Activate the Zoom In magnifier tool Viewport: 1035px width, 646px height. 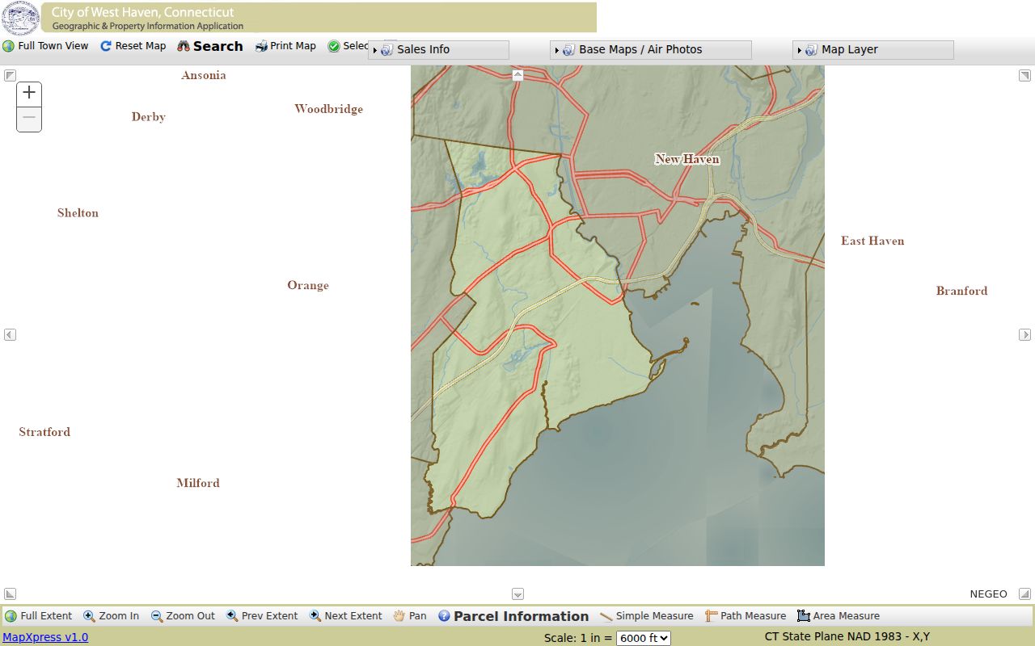[112, 616]
